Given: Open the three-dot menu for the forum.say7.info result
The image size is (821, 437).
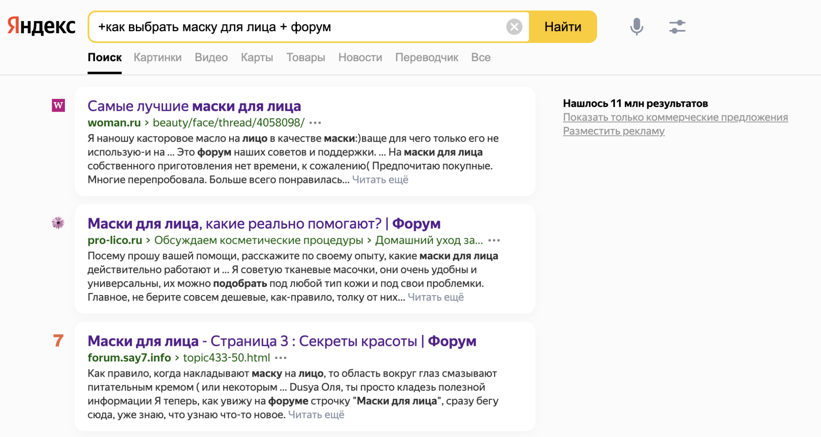Looking at the screenshot, I should coord(281,358).
